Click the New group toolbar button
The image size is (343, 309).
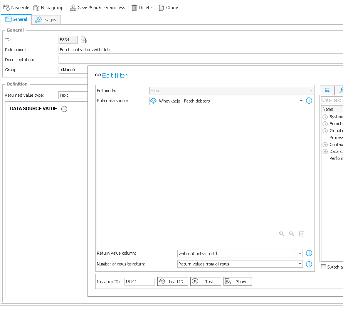pos(48,8)
